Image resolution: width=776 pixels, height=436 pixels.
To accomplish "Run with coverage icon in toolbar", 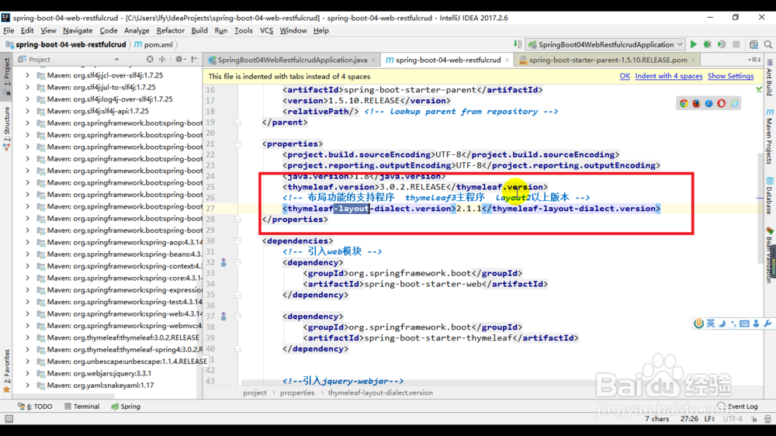I will 722,44.
